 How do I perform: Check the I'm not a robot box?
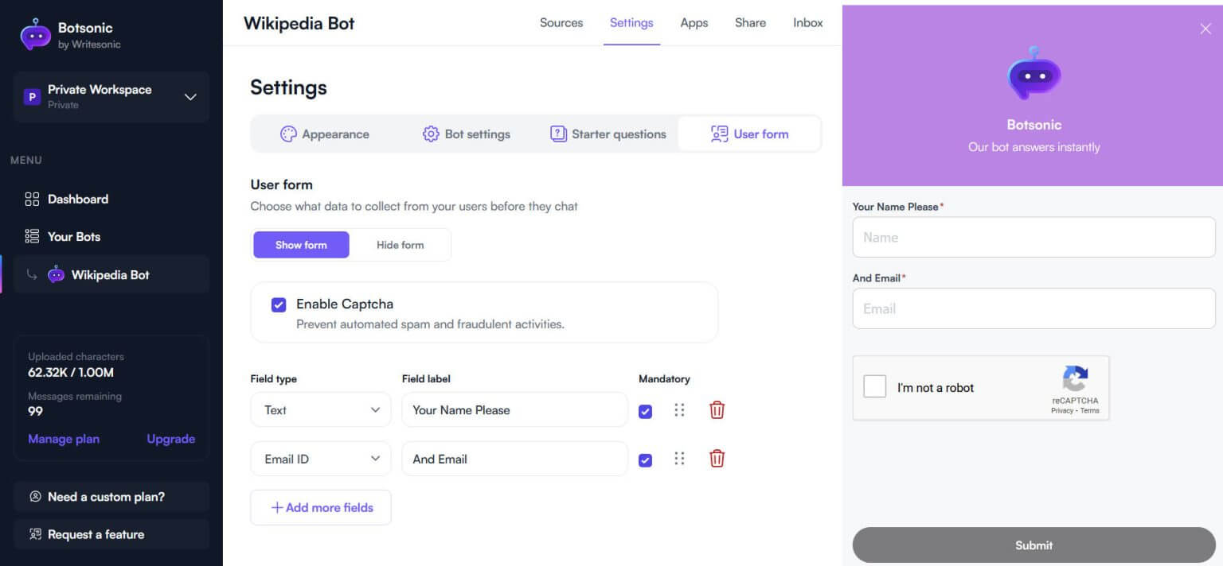point(874,387)
